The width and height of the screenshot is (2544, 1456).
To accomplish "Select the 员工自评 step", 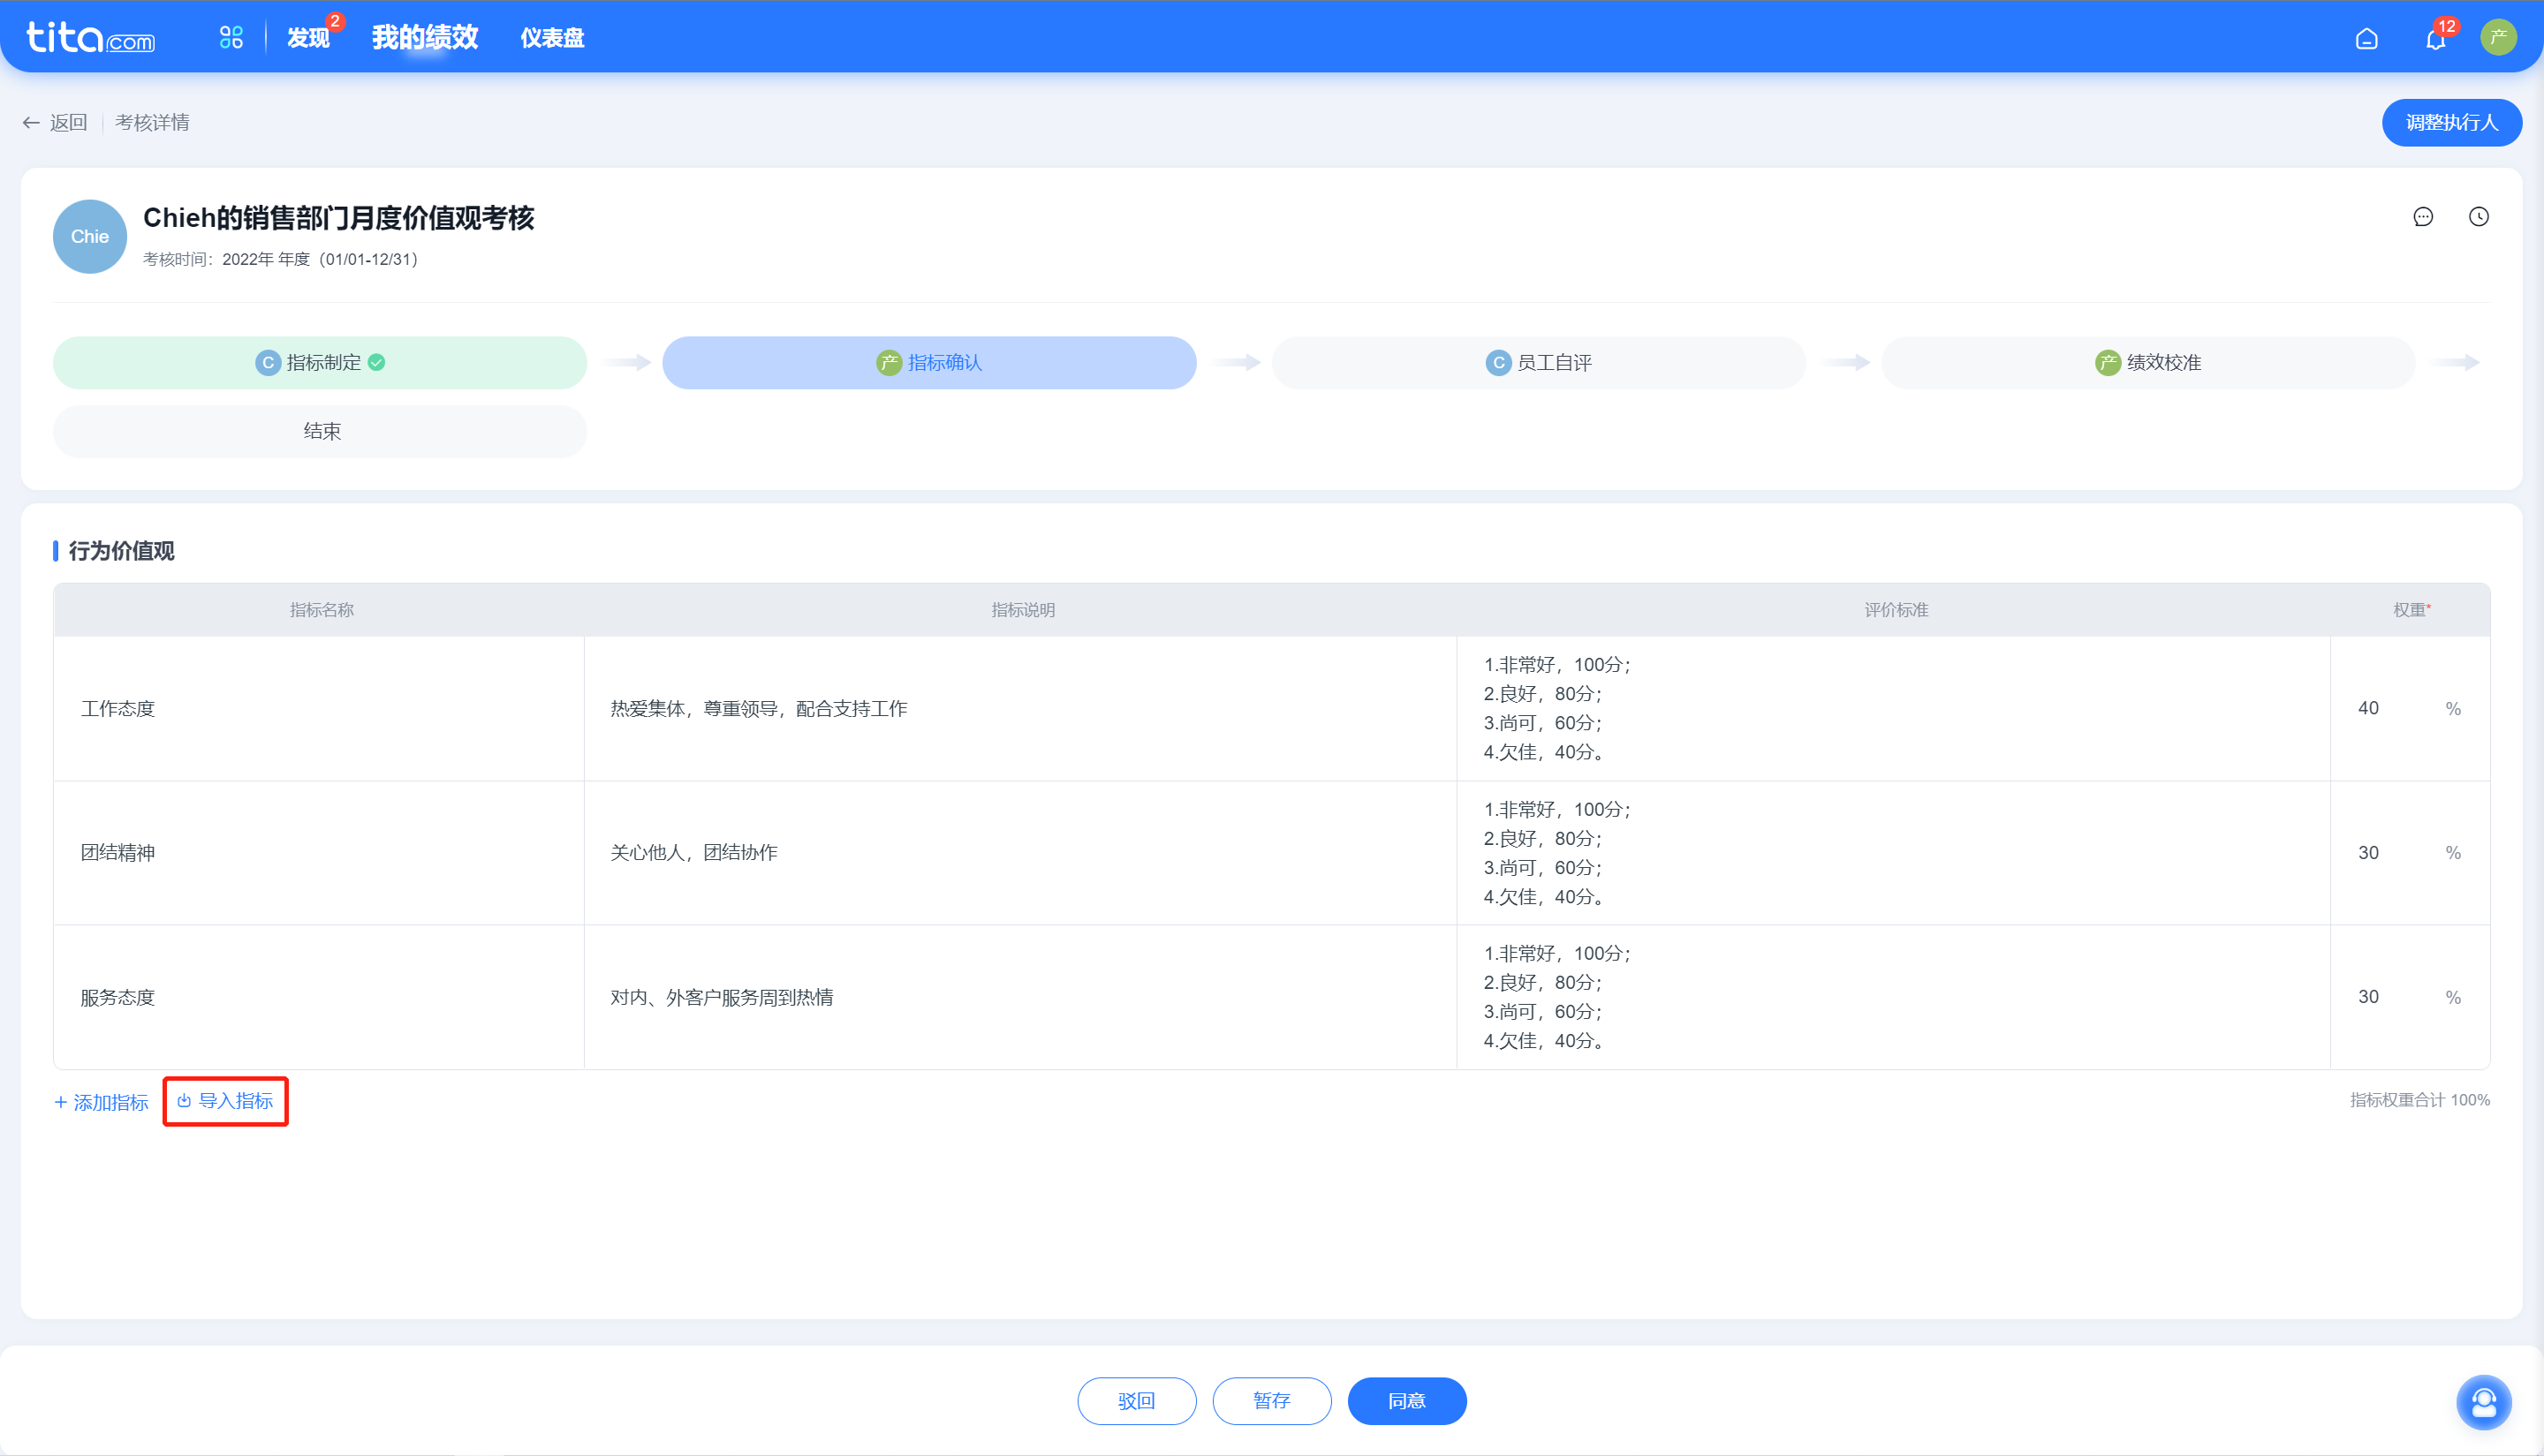I will pyautogui.click(x=1539, y=363).
